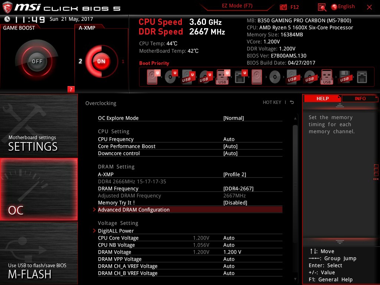Image resolution: width=380 pixels, height=285 pixels.
Task: Select UEFI CD/DVD boot device icon
Action: click(x=171, y=77)
